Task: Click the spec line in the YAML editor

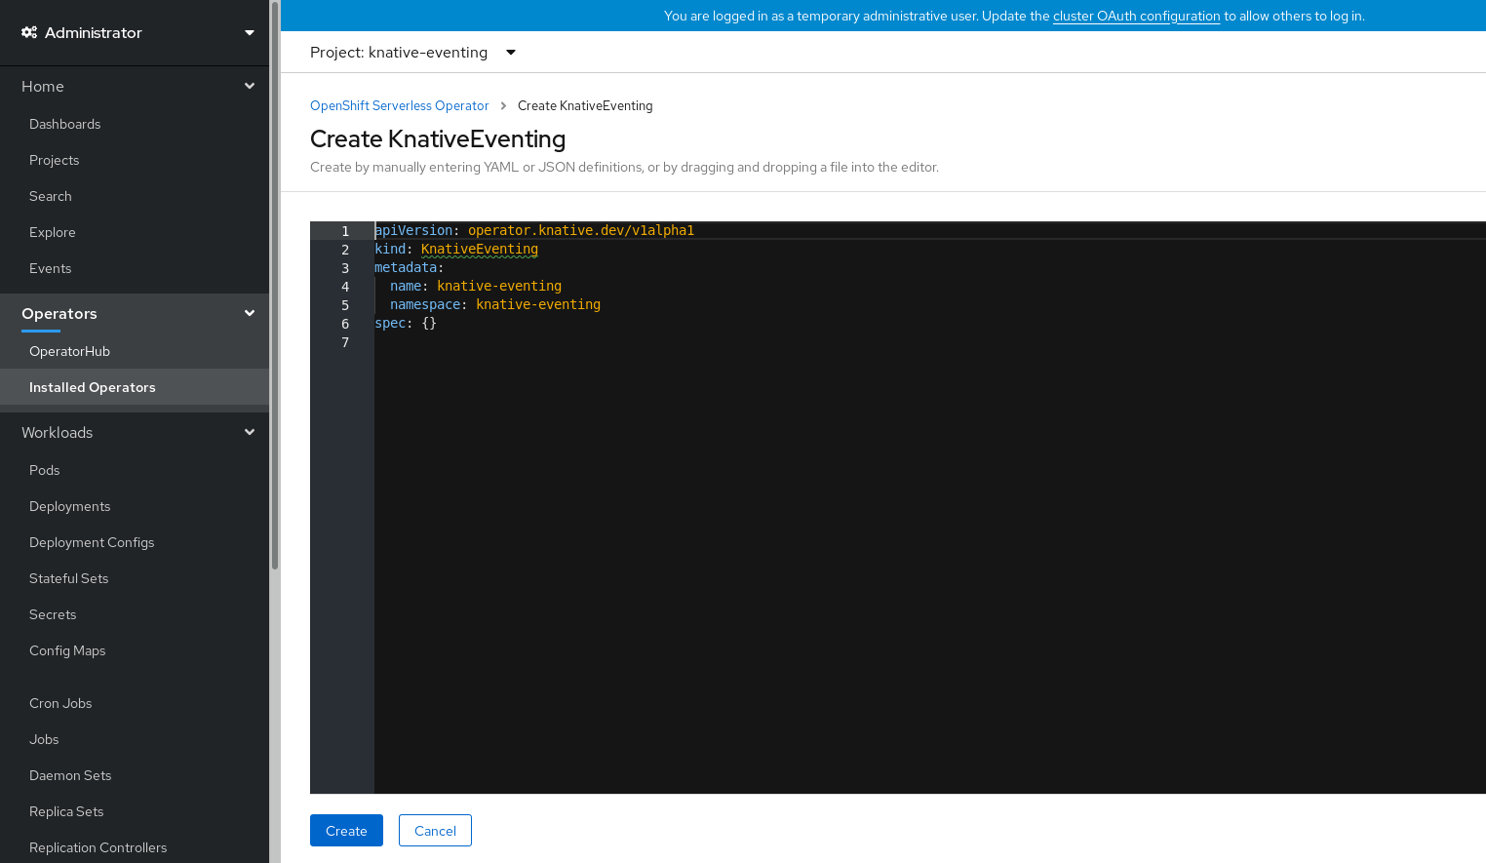Action: tap(406, 323)
